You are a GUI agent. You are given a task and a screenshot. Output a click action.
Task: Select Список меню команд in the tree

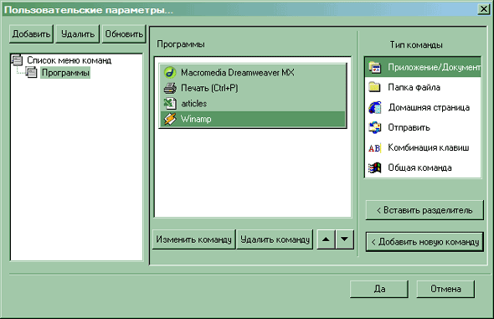69,59
